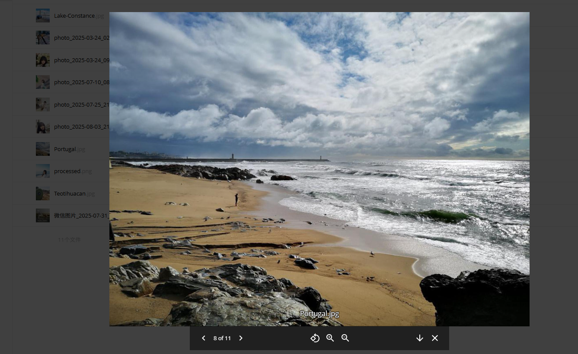Click the Lake-Constance thumbnail
The width and height of the screenshot is (578, 354).
(x=43, y=16)
